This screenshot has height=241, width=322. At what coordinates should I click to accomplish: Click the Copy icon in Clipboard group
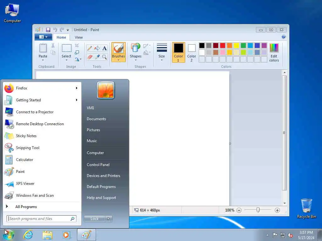coord(53,53)
